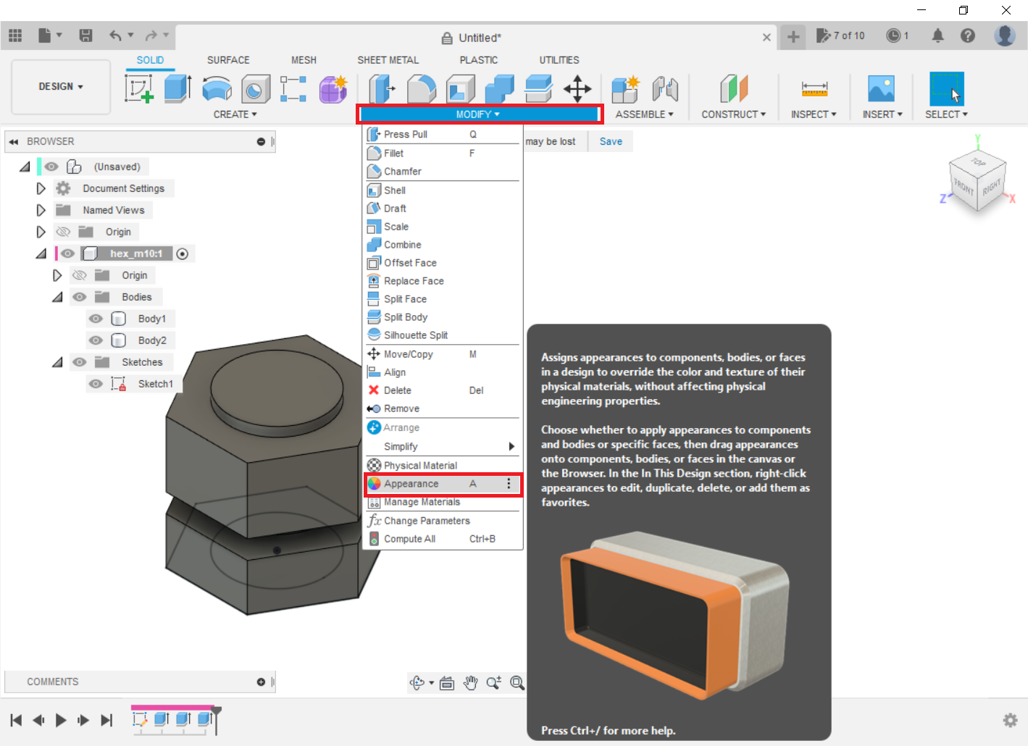Screen dimensions: 1028x746
Task: Choose Appearance from the Modify menu
Action: pos(411,484)
